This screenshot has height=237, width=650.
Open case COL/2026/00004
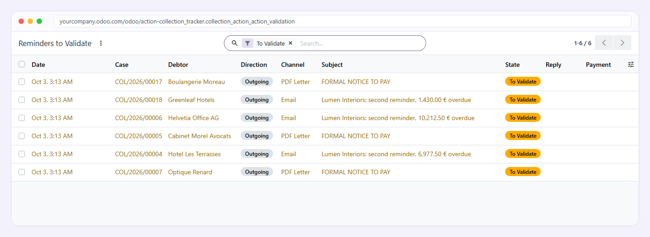139,154
